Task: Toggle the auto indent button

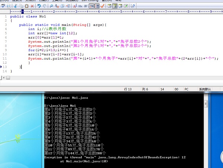Action: click(x=91, y=6)
